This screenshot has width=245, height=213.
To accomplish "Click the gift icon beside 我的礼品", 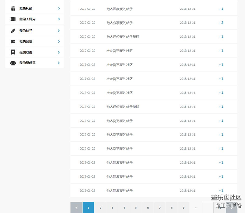I will 13,8.
